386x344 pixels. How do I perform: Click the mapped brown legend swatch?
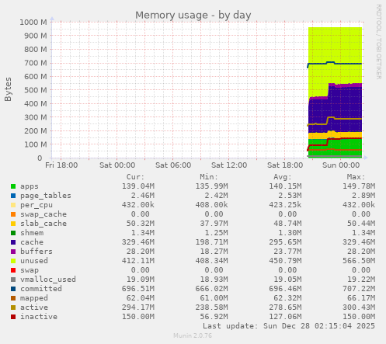point(13,298)
